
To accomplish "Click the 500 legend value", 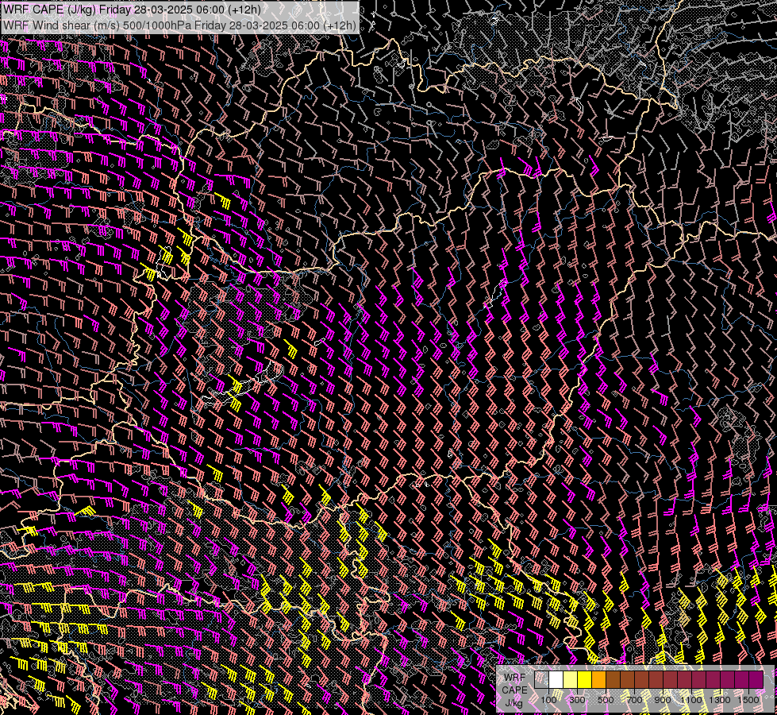I will [x=606, y=700].
